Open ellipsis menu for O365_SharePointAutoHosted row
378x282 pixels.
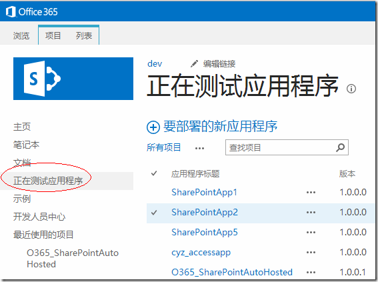(311, 273)
